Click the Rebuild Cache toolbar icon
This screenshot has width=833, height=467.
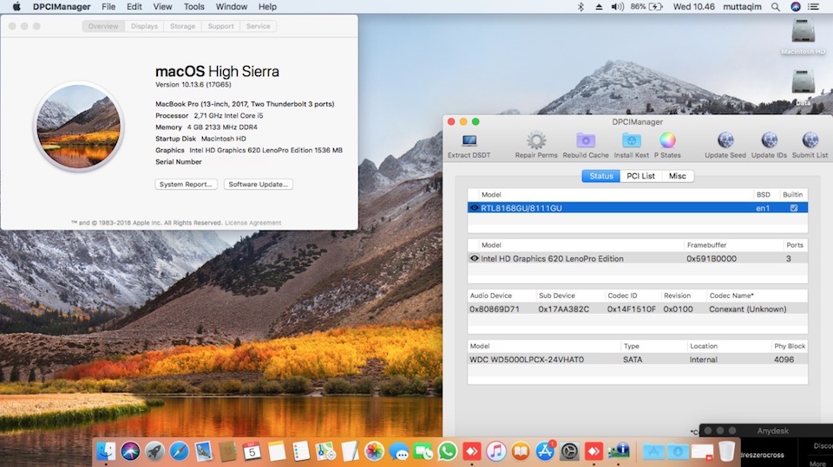coord(586,140)
